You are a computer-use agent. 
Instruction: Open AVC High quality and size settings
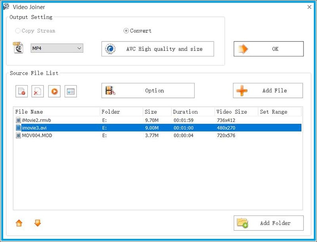158,49
